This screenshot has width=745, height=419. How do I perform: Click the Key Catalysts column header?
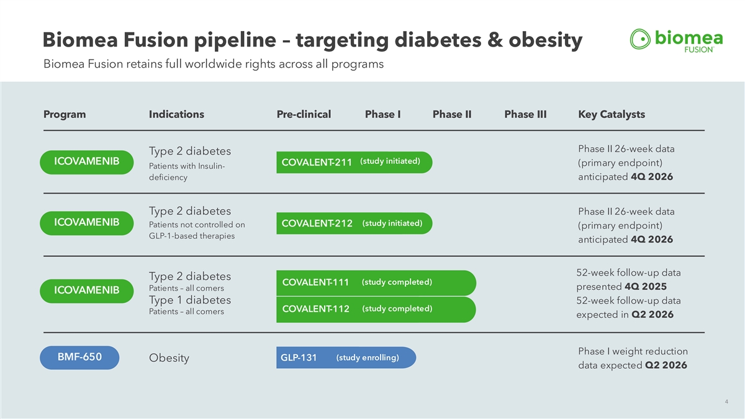[x=612, y=114]
